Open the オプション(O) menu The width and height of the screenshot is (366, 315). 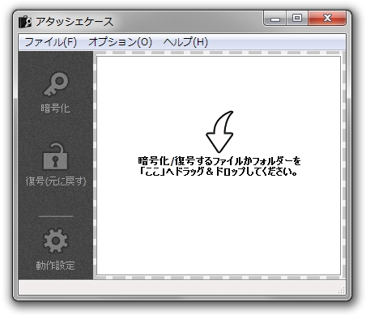[120, 42]
